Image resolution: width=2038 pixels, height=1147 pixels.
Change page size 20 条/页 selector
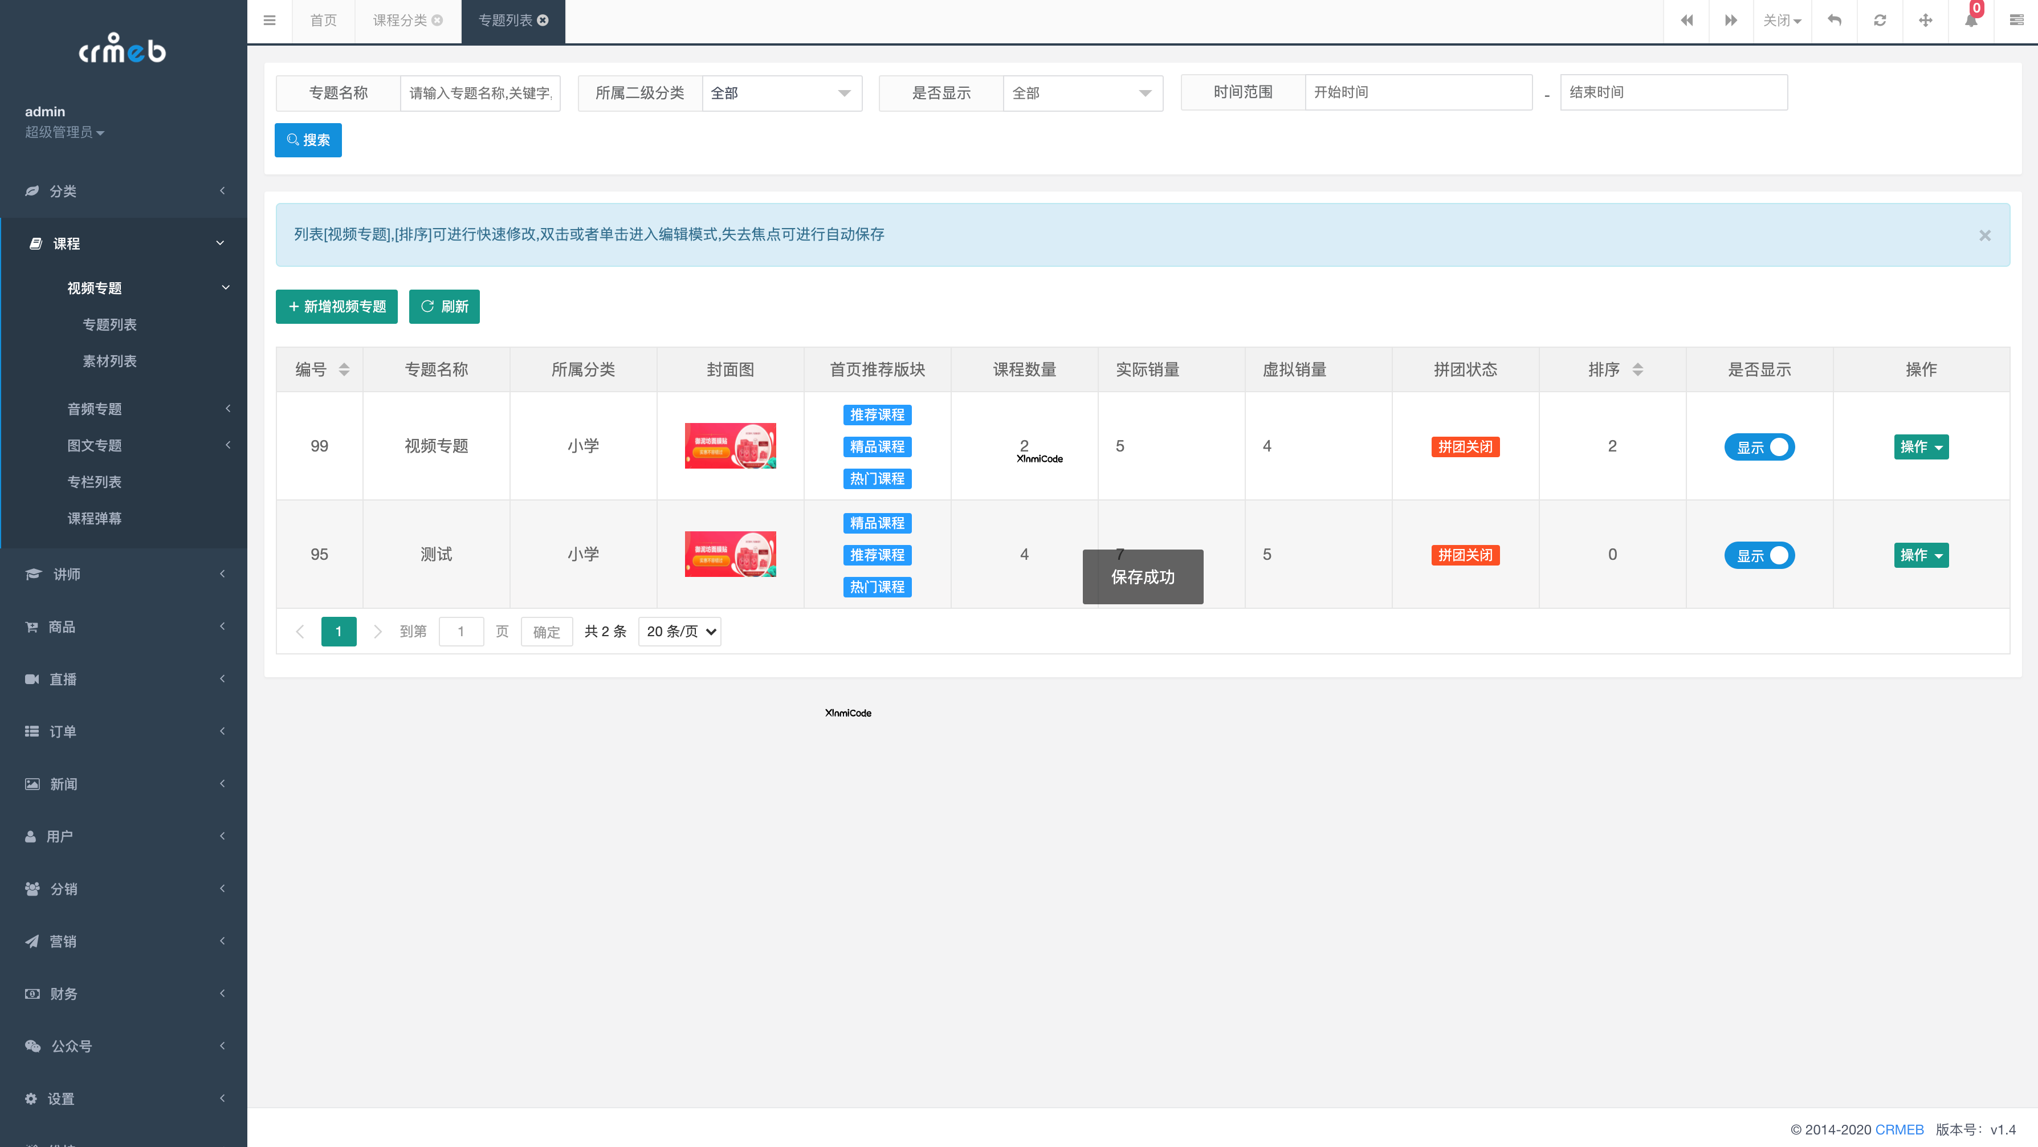[679, 632]
